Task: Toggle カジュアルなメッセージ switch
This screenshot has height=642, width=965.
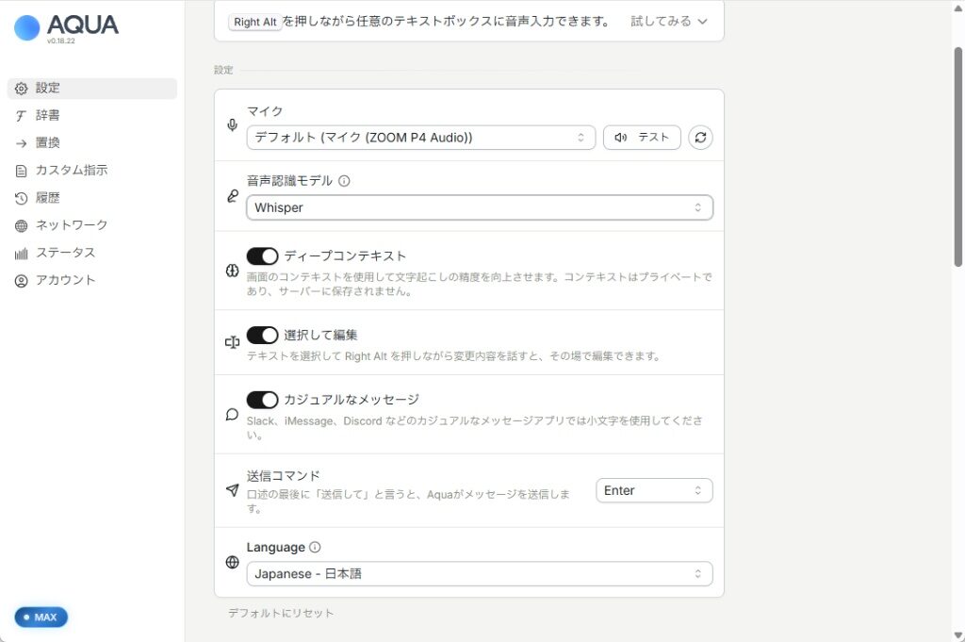Action: 262,400
